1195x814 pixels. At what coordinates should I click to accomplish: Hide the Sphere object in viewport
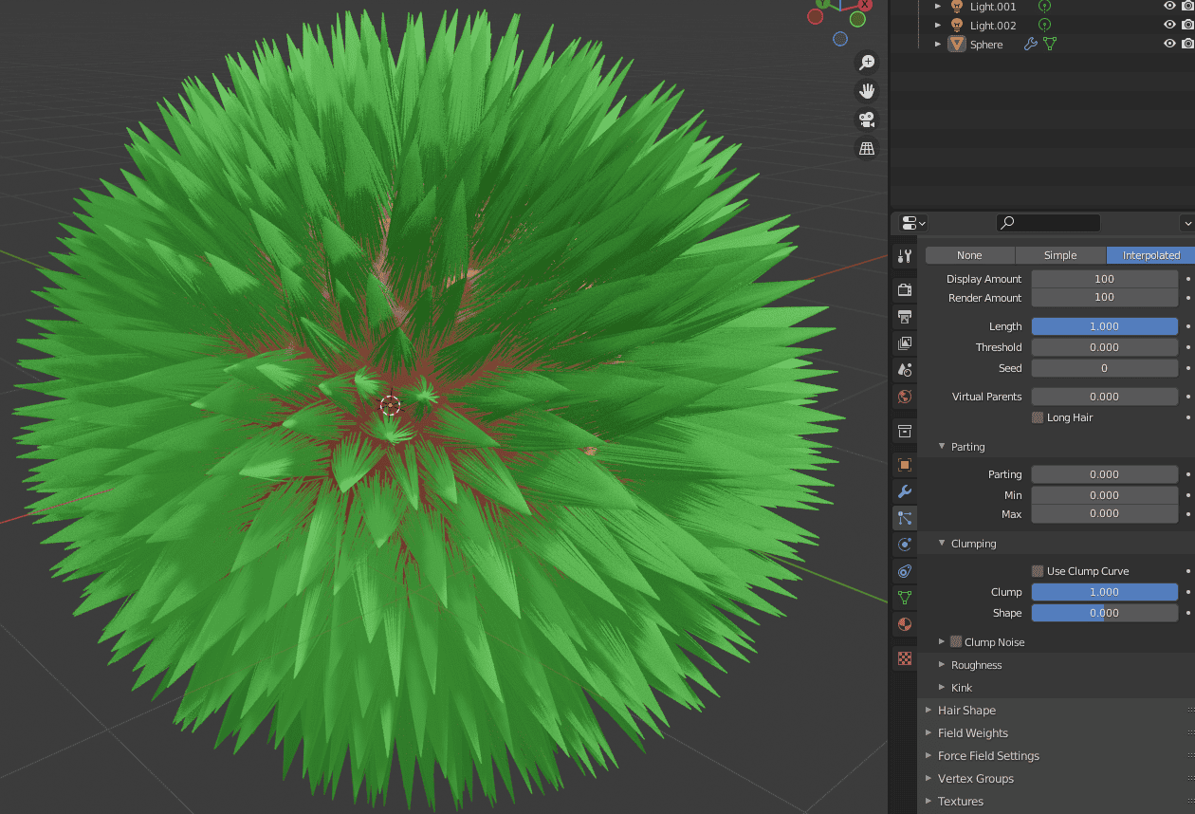1167,44
